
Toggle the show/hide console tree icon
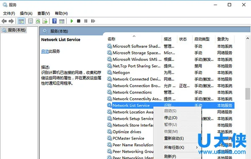click(x=21, y=21)
